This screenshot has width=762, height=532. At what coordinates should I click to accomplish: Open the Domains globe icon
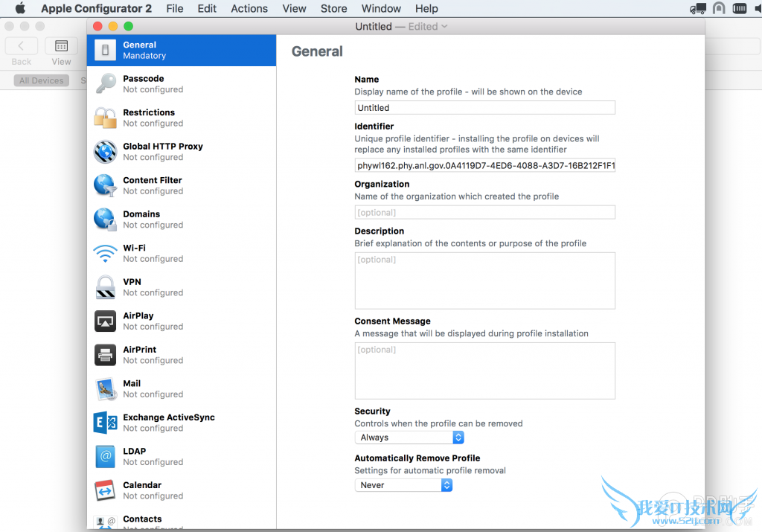[105, 219]
